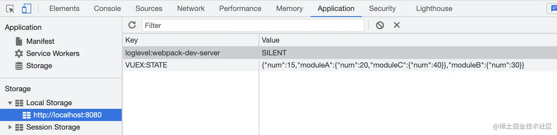
Task: Toggle the device toolbar icon
Action: (x=27, y=8)
